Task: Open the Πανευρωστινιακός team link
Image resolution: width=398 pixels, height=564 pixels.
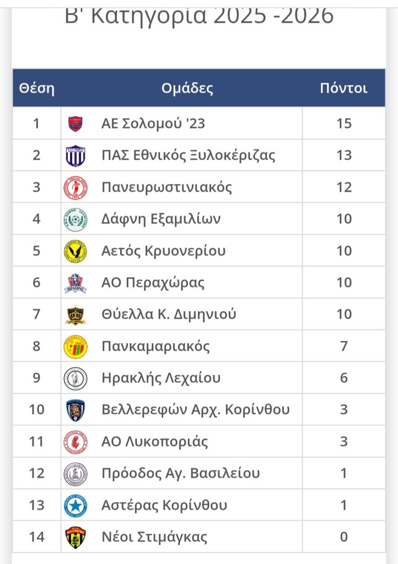Action: pyautogui.click(x=167, y=187)
